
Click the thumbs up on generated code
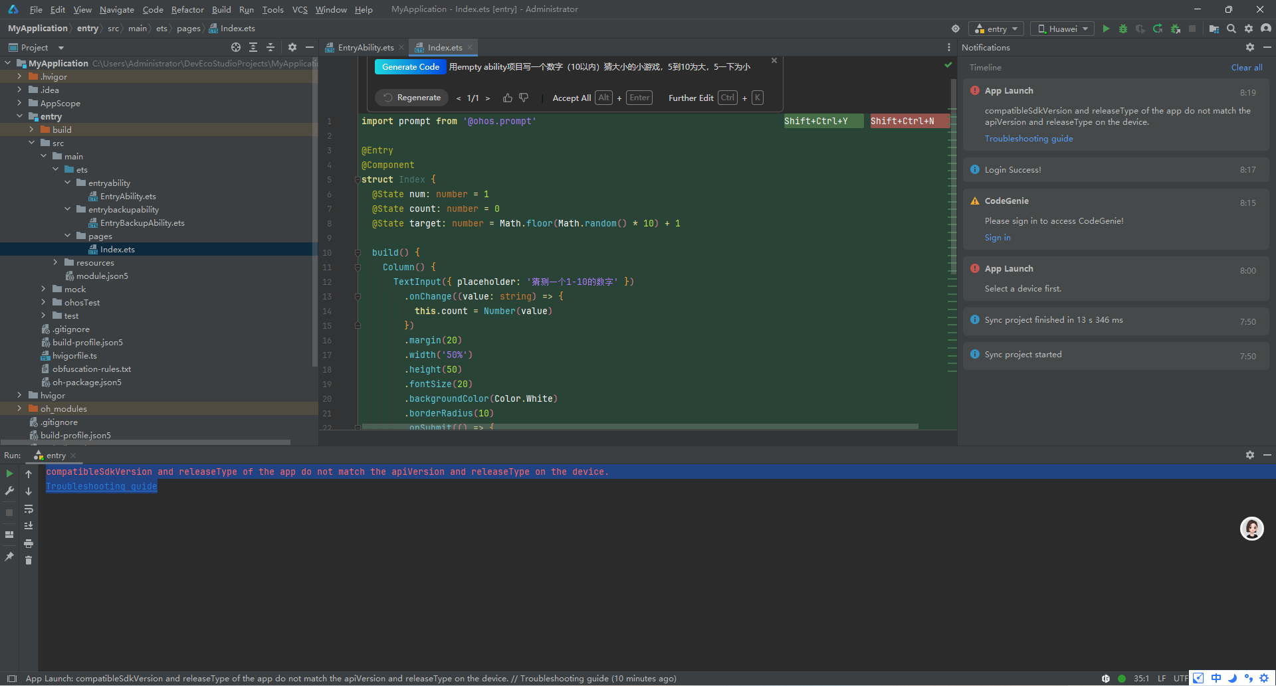point(508,98)
